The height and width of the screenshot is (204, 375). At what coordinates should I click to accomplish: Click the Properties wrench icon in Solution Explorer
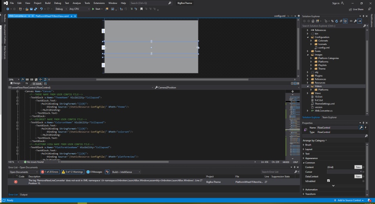coord(355,21)
